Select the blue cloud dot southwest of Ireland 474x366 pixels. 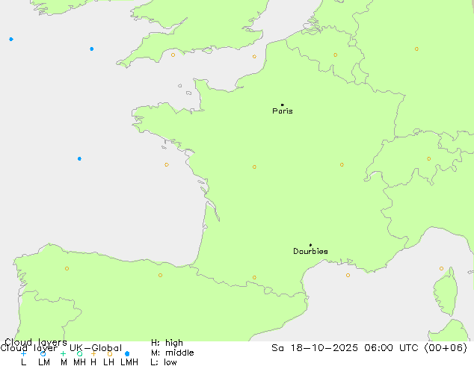11,40
